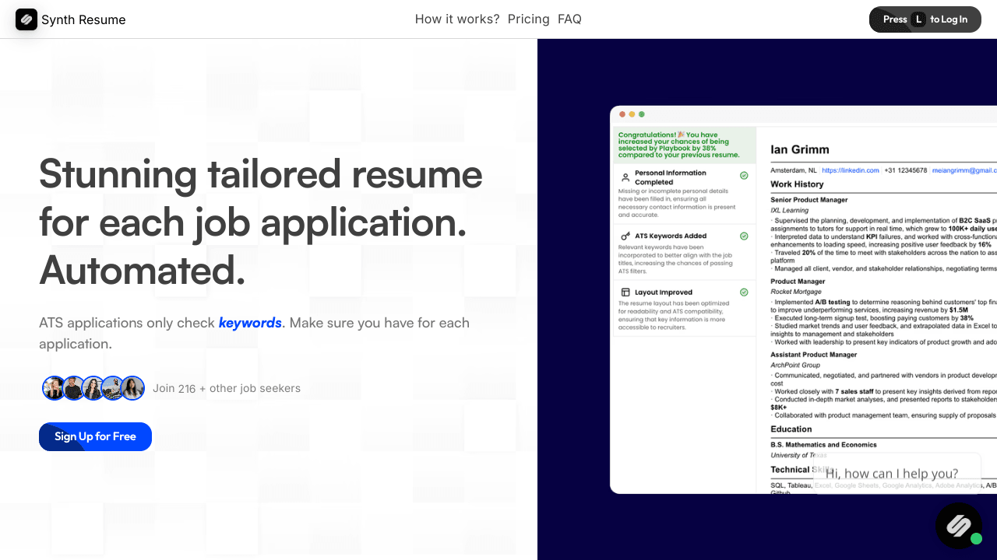Click the key icon next to ATS Keywords Added
The image size is (997, 560).
coord(625,236)
